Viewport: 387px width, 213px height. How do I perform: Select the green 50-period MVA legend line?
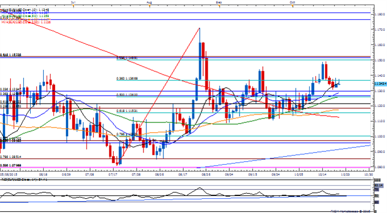coord(25,16)
